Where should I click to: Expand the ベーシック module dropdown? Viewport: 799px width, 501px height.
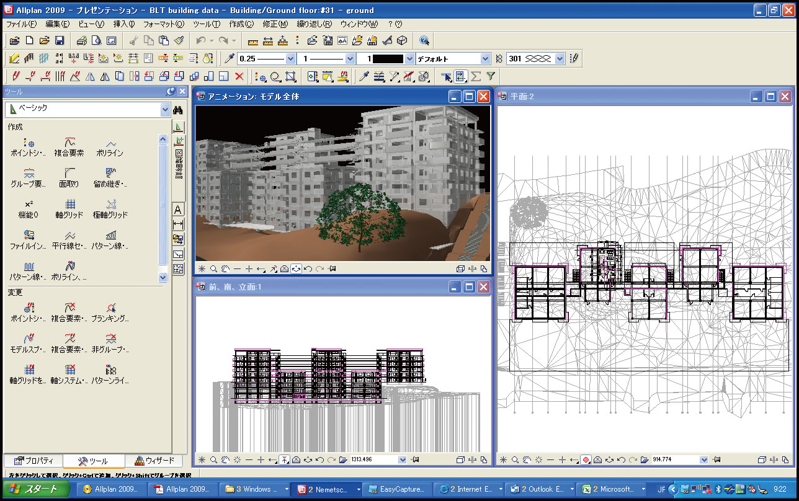point(164,110)
